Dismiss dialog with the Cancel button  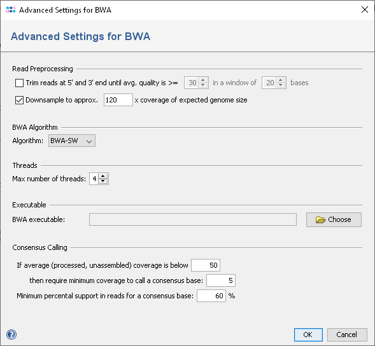point(347,335)
